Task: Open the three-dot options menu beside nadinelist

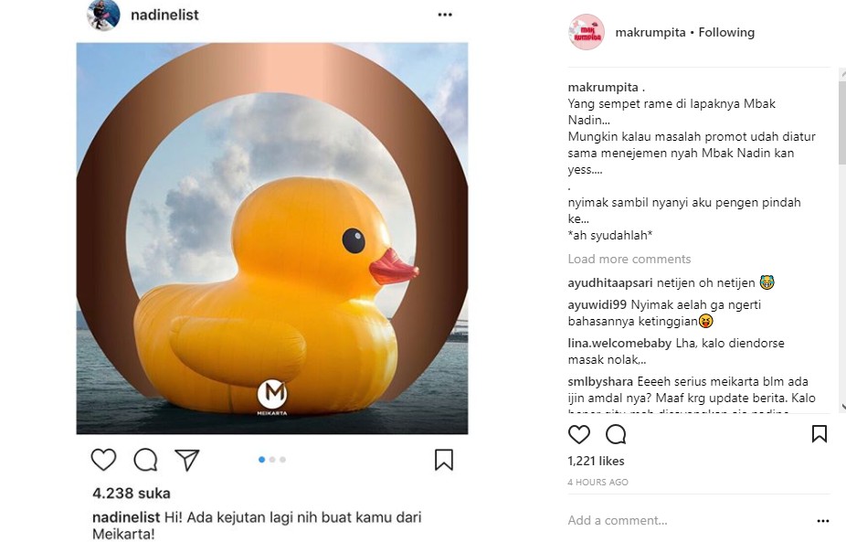Action: (445, 15)
